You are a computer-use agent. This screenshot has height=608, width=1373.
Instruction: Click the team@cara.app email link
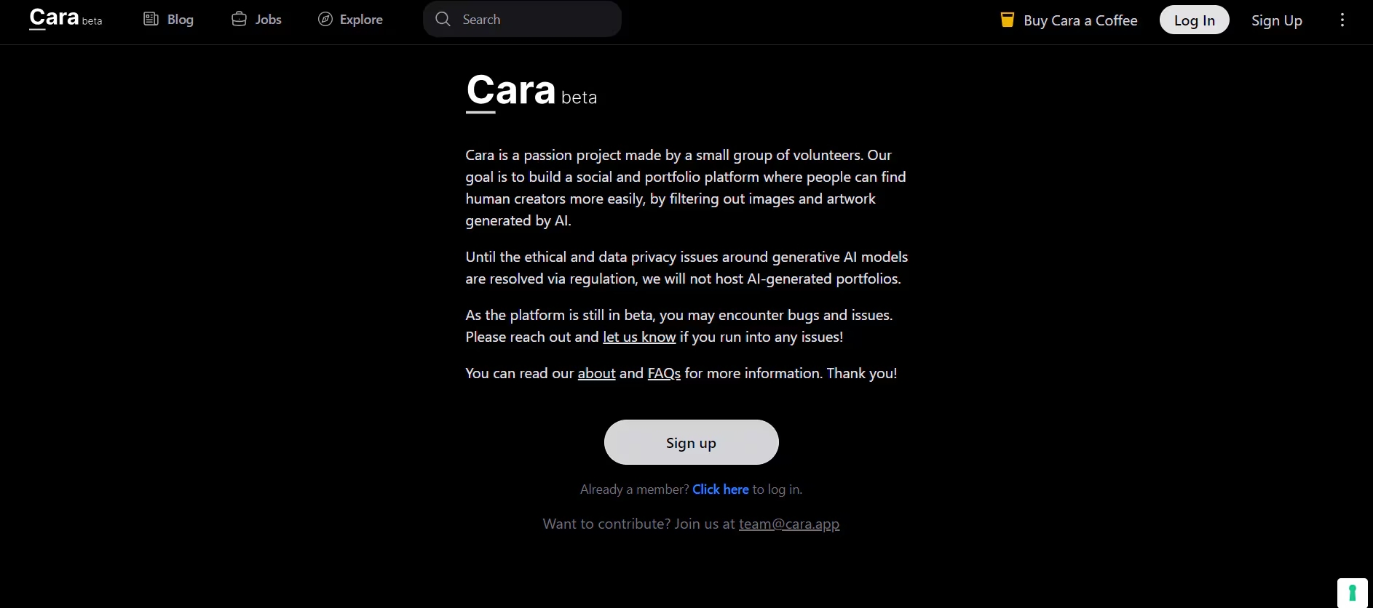(x=788, y=524)
